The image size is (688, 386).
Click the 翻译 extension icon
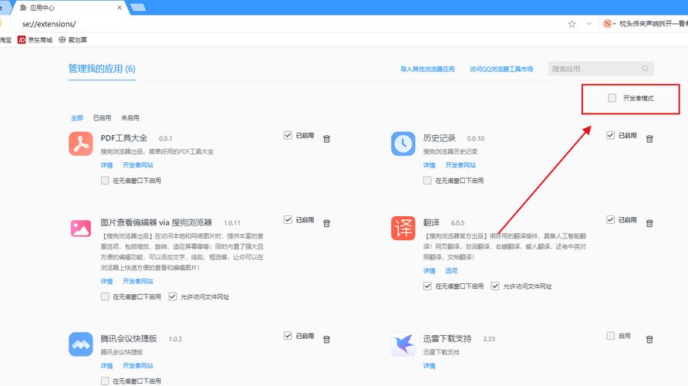pyautogui.click(x=403, y=229)
